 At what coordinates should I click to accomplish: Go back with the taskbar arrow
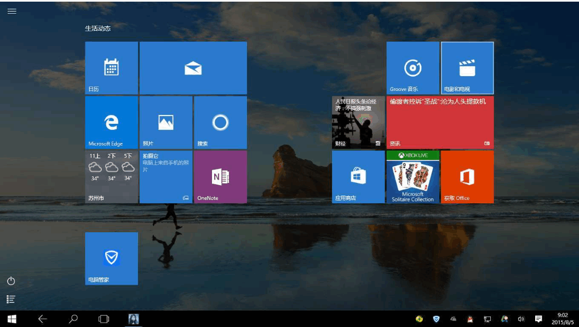click(43, 319)
